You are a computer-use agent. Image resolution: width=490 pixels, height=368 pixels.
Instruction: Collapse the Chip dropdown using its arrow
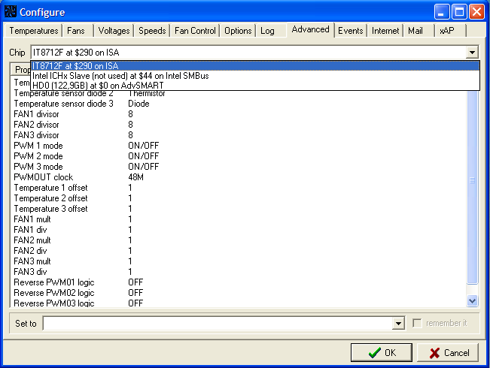point(472,53)
